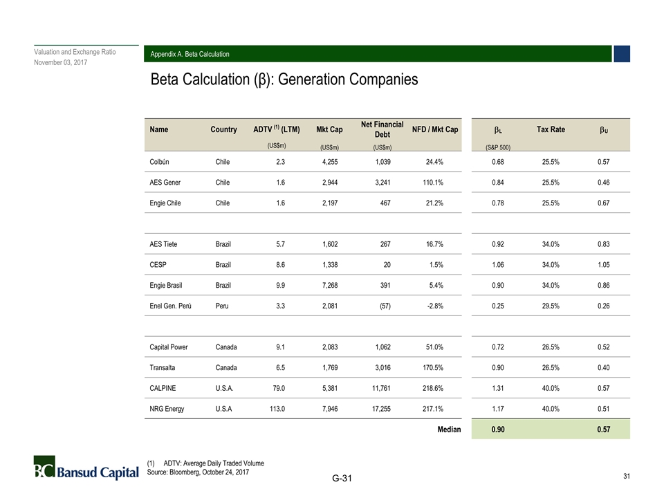Click the slide title Beta Calculation
This screenshot has height=498, width=664.
(x=284, y=80)
